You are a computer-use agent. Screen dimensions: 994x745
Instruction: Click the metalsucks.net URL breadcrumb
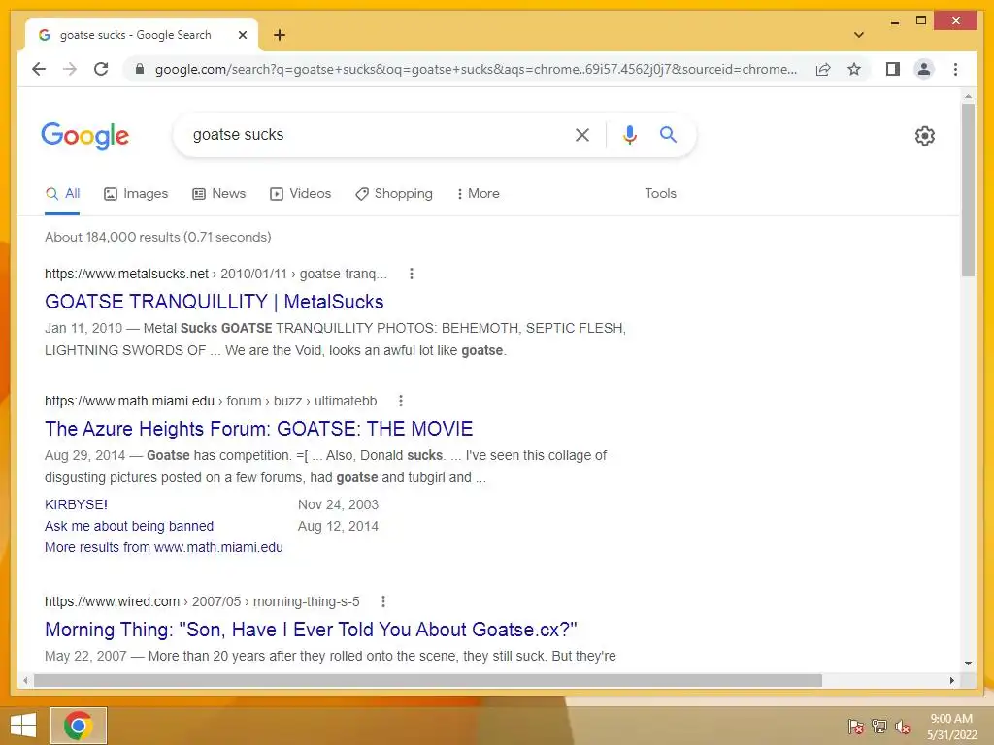click(x=215, y=274)
